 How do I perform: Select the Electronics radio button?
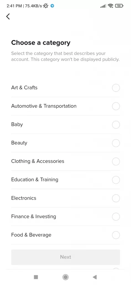[116, 198]
